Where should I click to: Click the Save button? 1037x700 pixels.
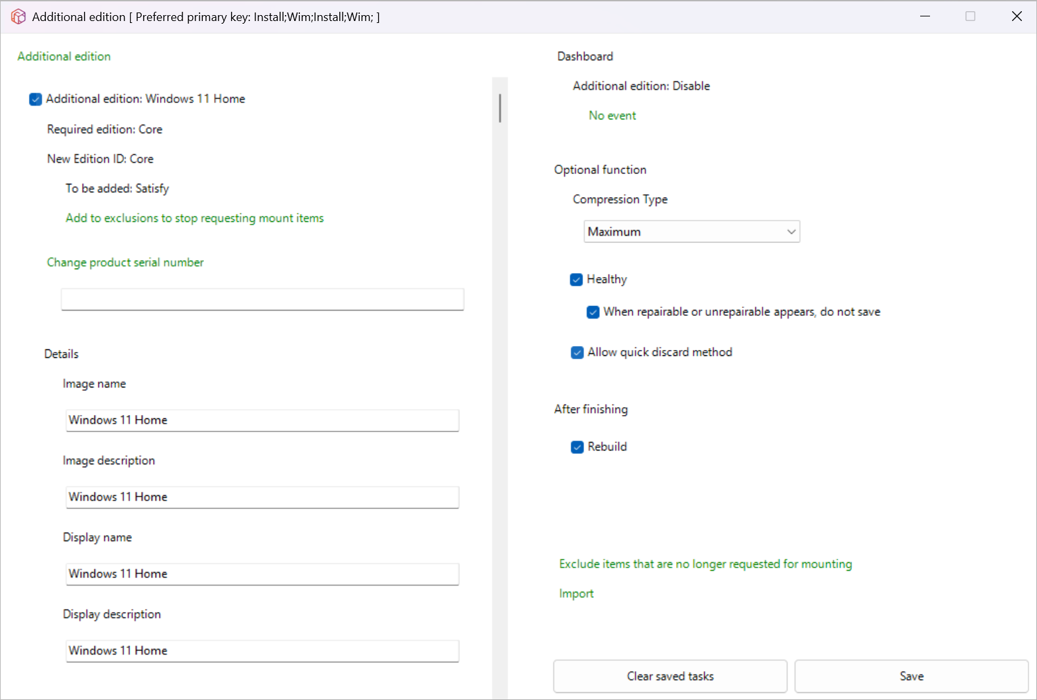click(911, 676)
